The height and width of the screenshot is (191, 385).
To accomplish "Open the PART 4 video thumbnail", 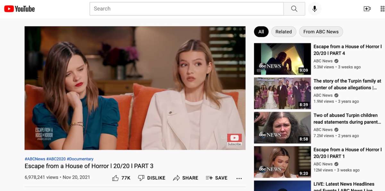I will [x=282, y=59].
